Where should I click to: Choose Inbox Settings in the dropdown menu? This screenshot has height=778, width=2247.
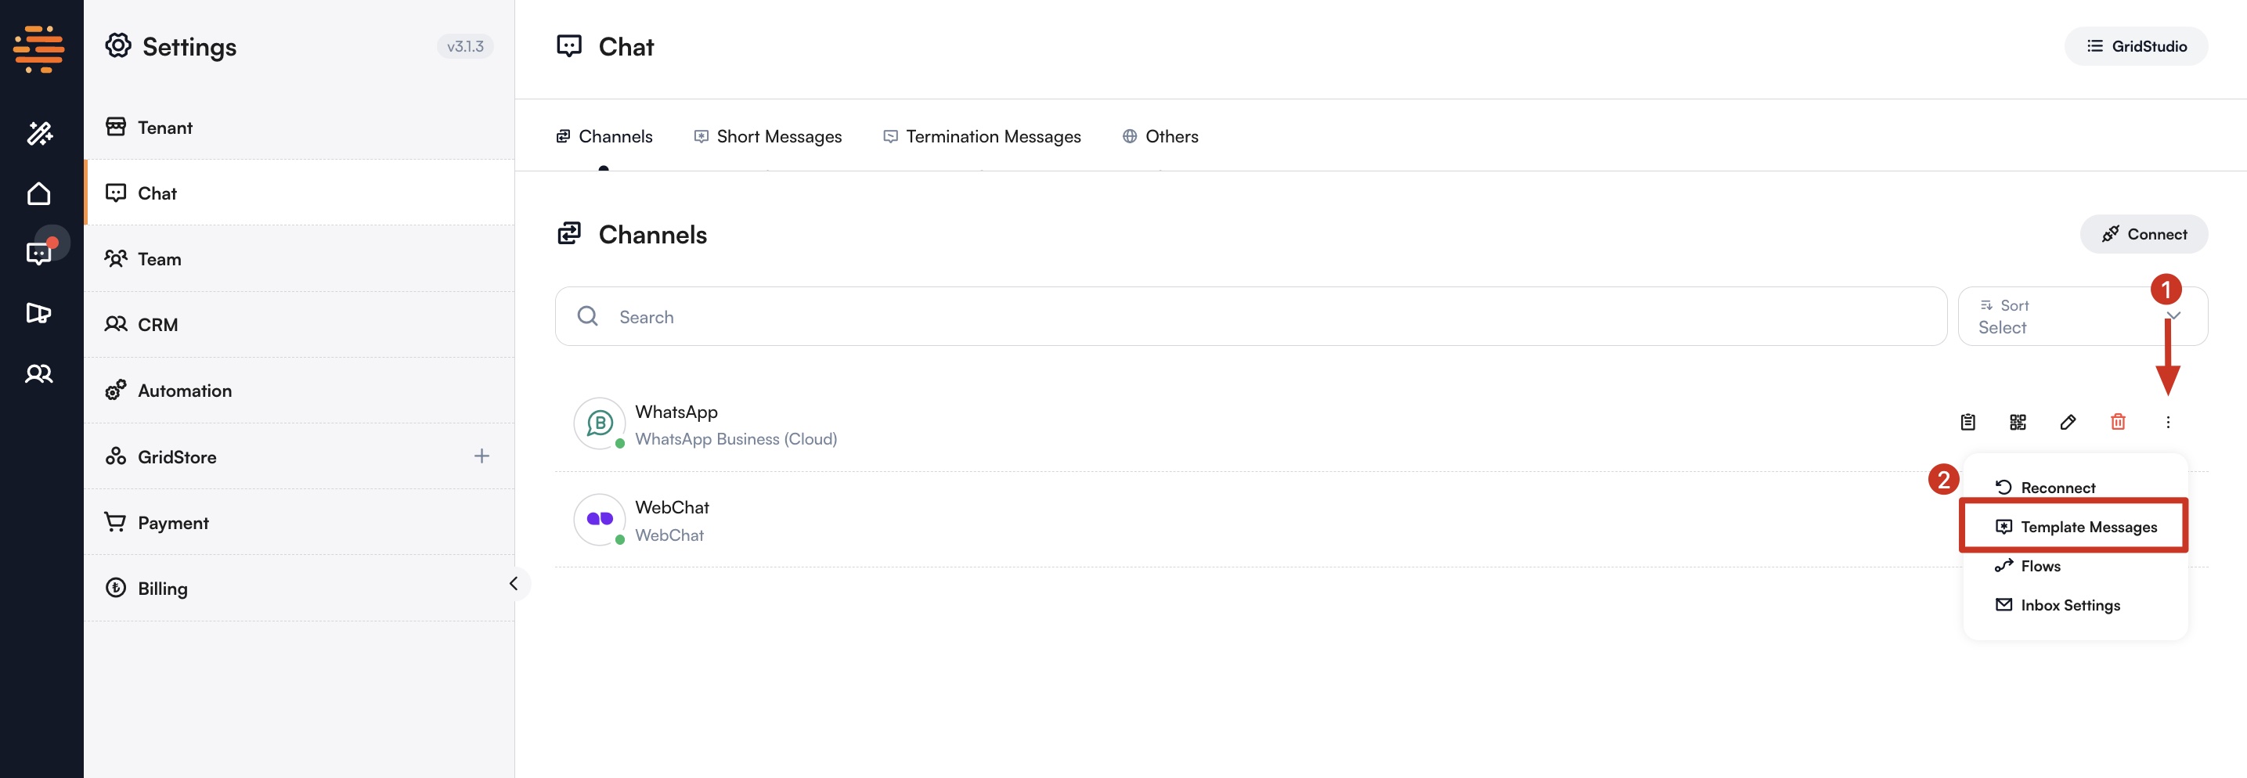point(2069,604)
